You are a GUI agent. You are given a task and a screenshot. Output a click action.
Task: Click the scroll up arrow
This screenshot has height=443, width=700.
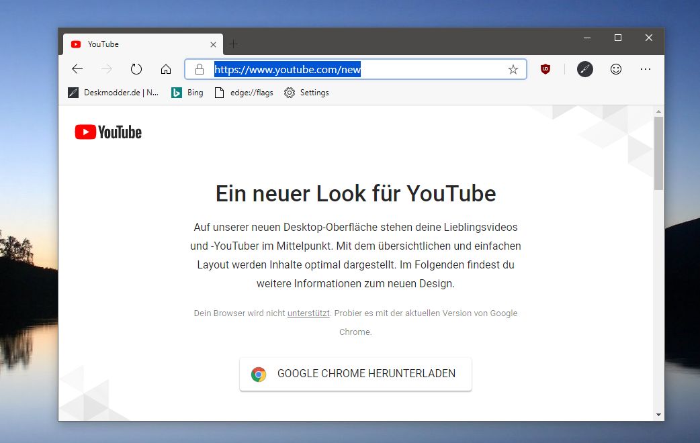(x=658, y=111)
